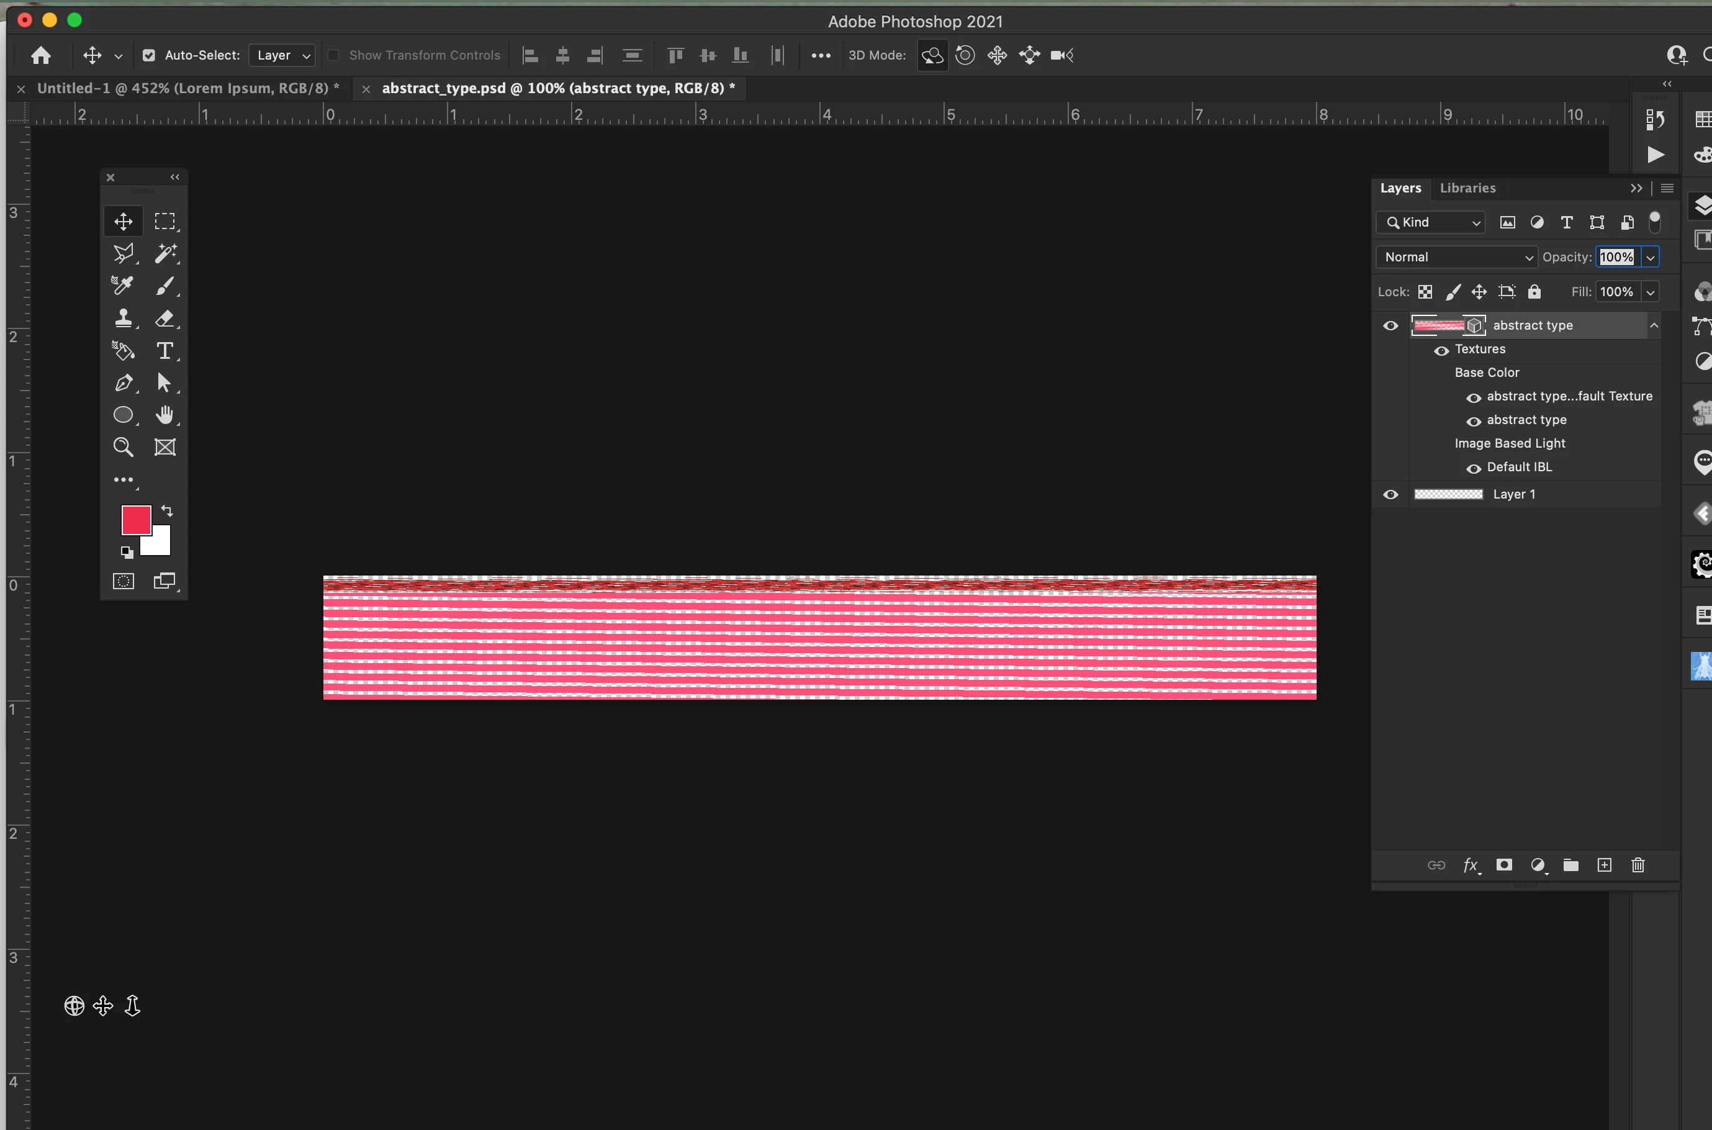Toggle the Auto-Select checkbox
The image size is (1712, 1130).
149,55
